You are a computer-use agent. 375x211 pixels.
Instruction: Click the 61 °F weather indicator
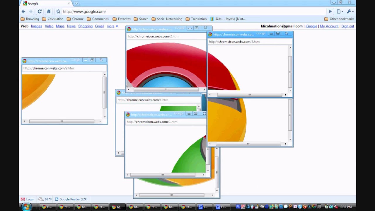tap(45, 199)
